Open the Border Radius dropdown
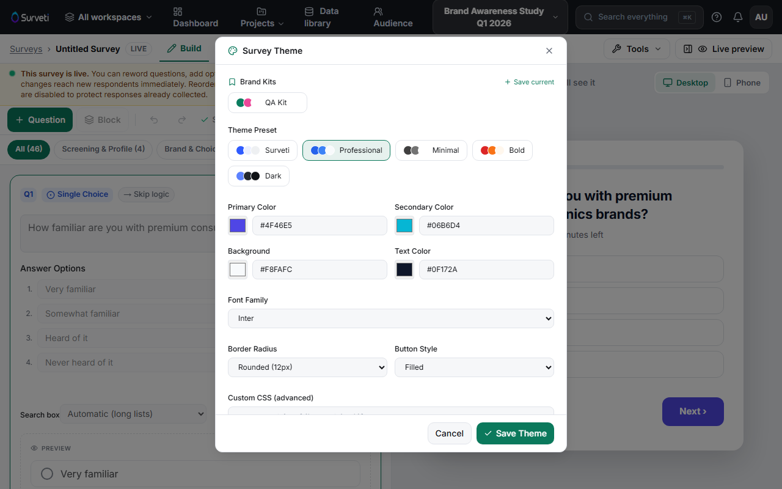The image size is (782, 489). point(307,367)
